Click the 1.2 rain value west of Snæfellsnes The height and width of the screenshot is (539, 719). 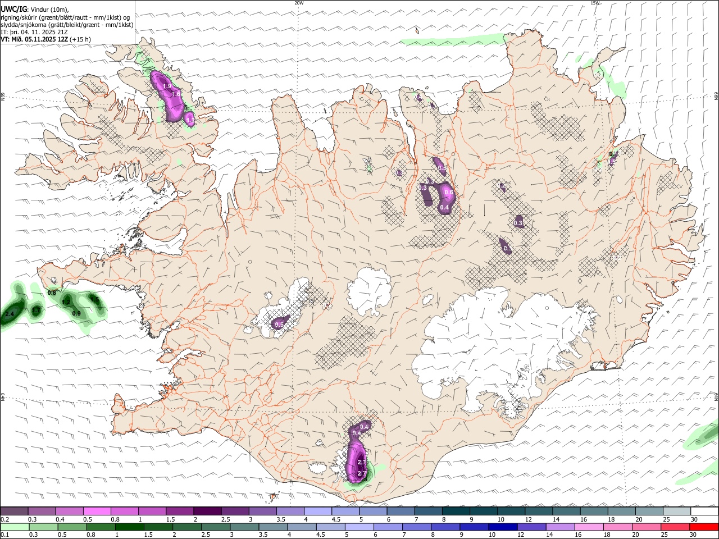tap(66, 302)
